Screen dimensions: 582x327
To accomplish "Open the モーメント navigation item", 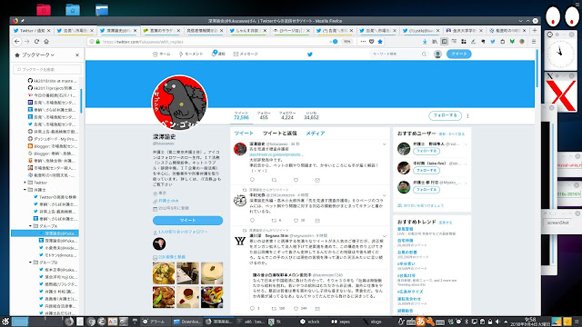I will (191, 54).
